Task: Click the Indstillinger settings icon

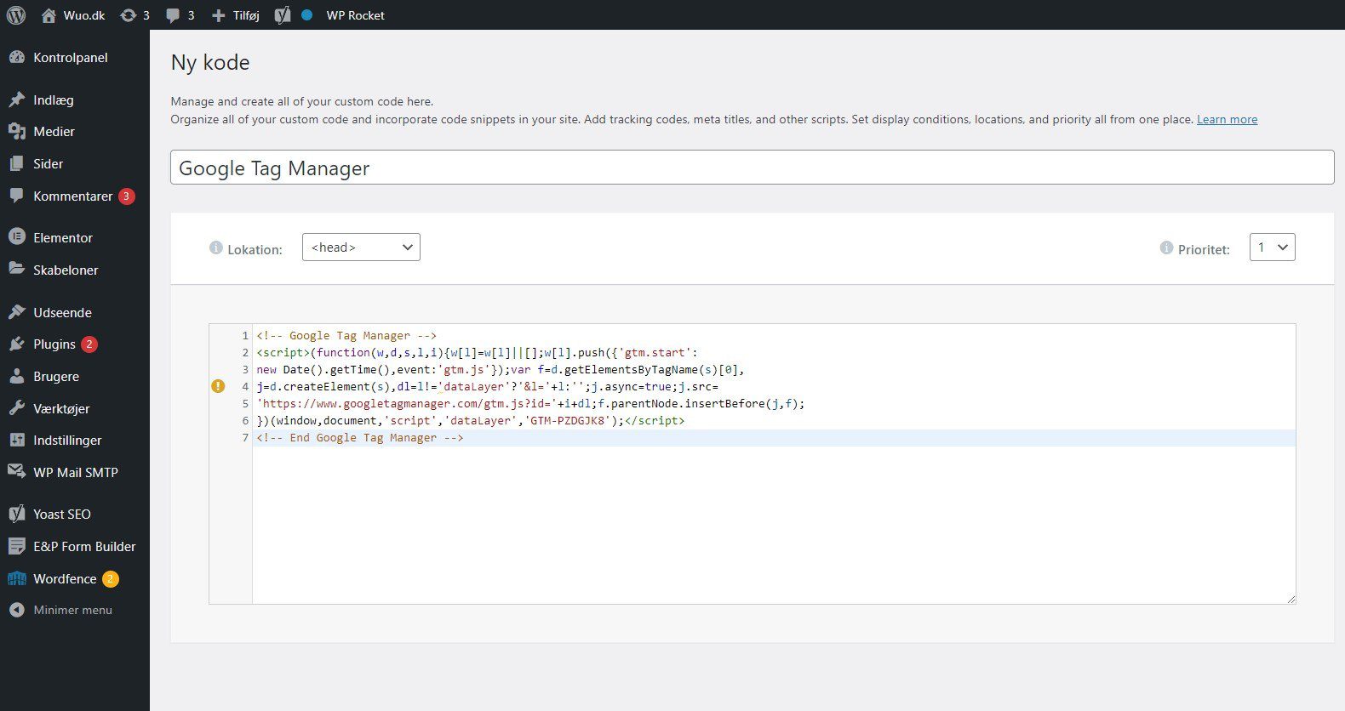Action: [x=17, y=440]
